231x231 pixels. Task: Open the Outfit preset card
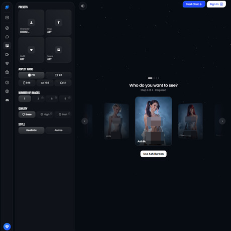pos(31,50)
